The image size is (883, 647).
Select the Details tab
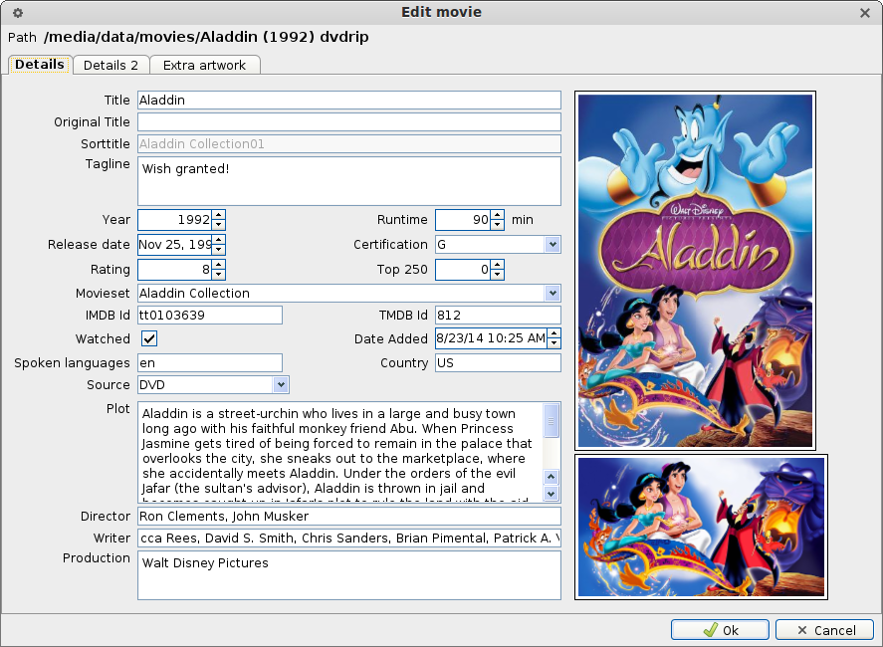coord(40,64)
